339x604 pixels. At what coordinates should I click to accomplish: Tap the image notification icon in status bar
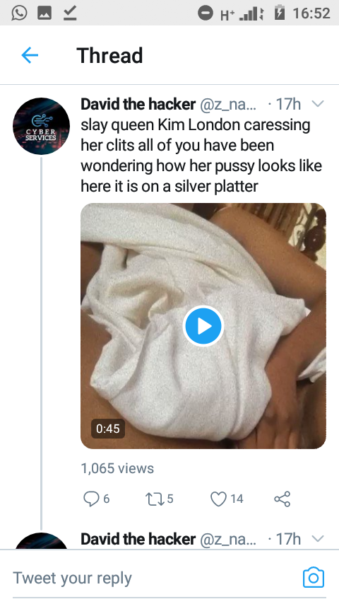click(x=44, y=13)
